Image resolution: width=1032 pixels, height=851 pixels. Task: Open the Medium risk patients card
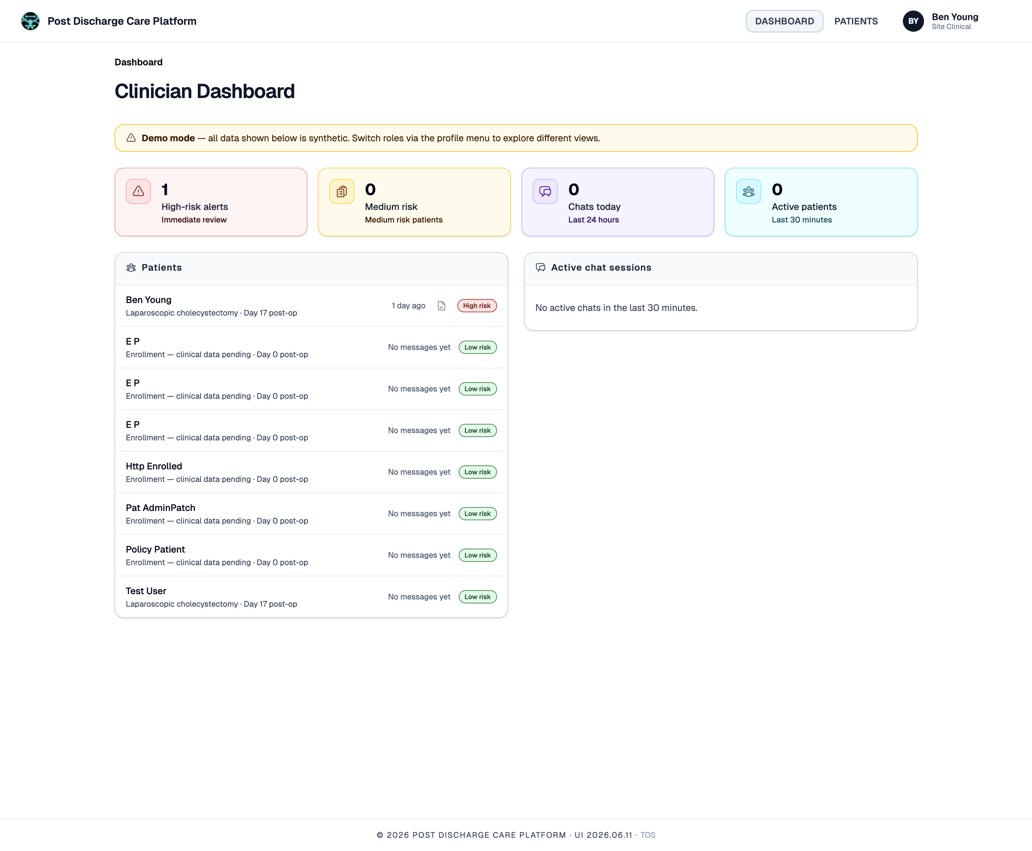click(x=414, y=202)
